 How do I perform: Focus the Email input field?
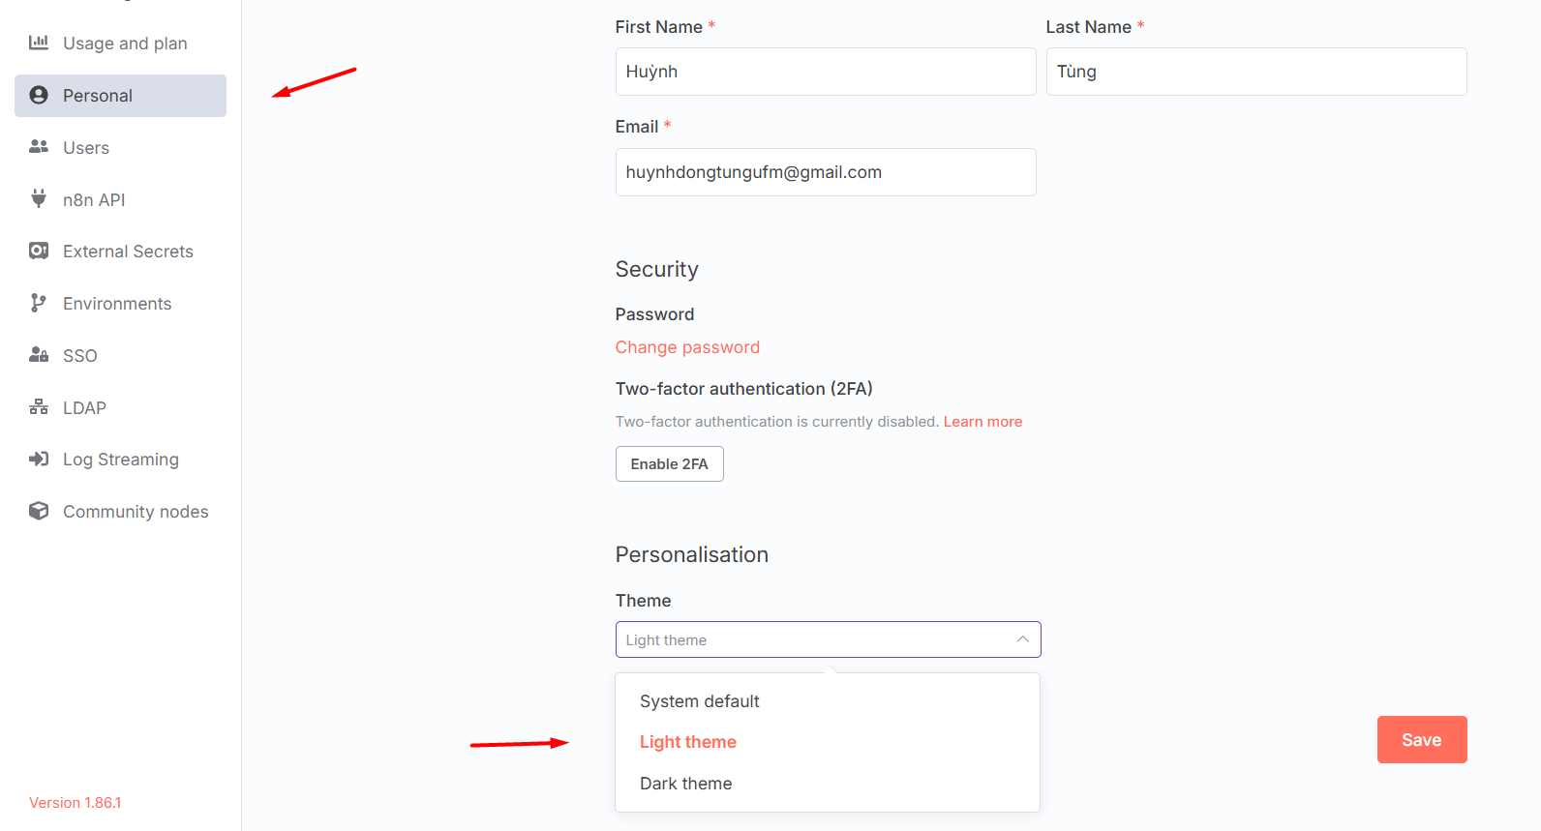point(826,172)
